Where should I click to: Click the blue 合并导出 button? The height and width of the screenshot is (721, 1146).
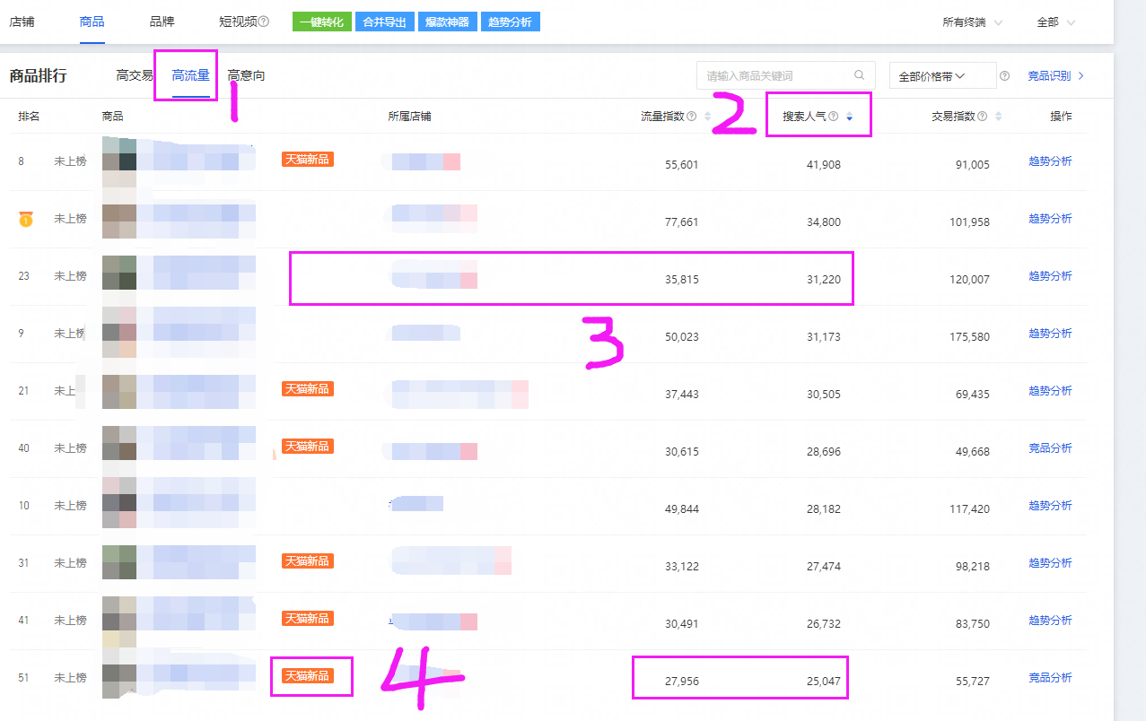coord(384,22)
